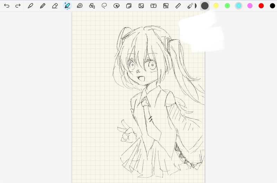The height and width of the screenshot is (183, 277).
Task: Activate the Laser pointer tool
Action: point(190,6)
